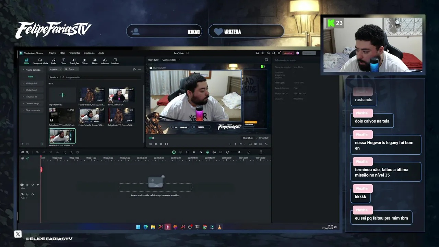439x247 pixels.
Task: Expand the Projeto de Mídia tree item
Action: pyautogui.click(x=32, y=70)
